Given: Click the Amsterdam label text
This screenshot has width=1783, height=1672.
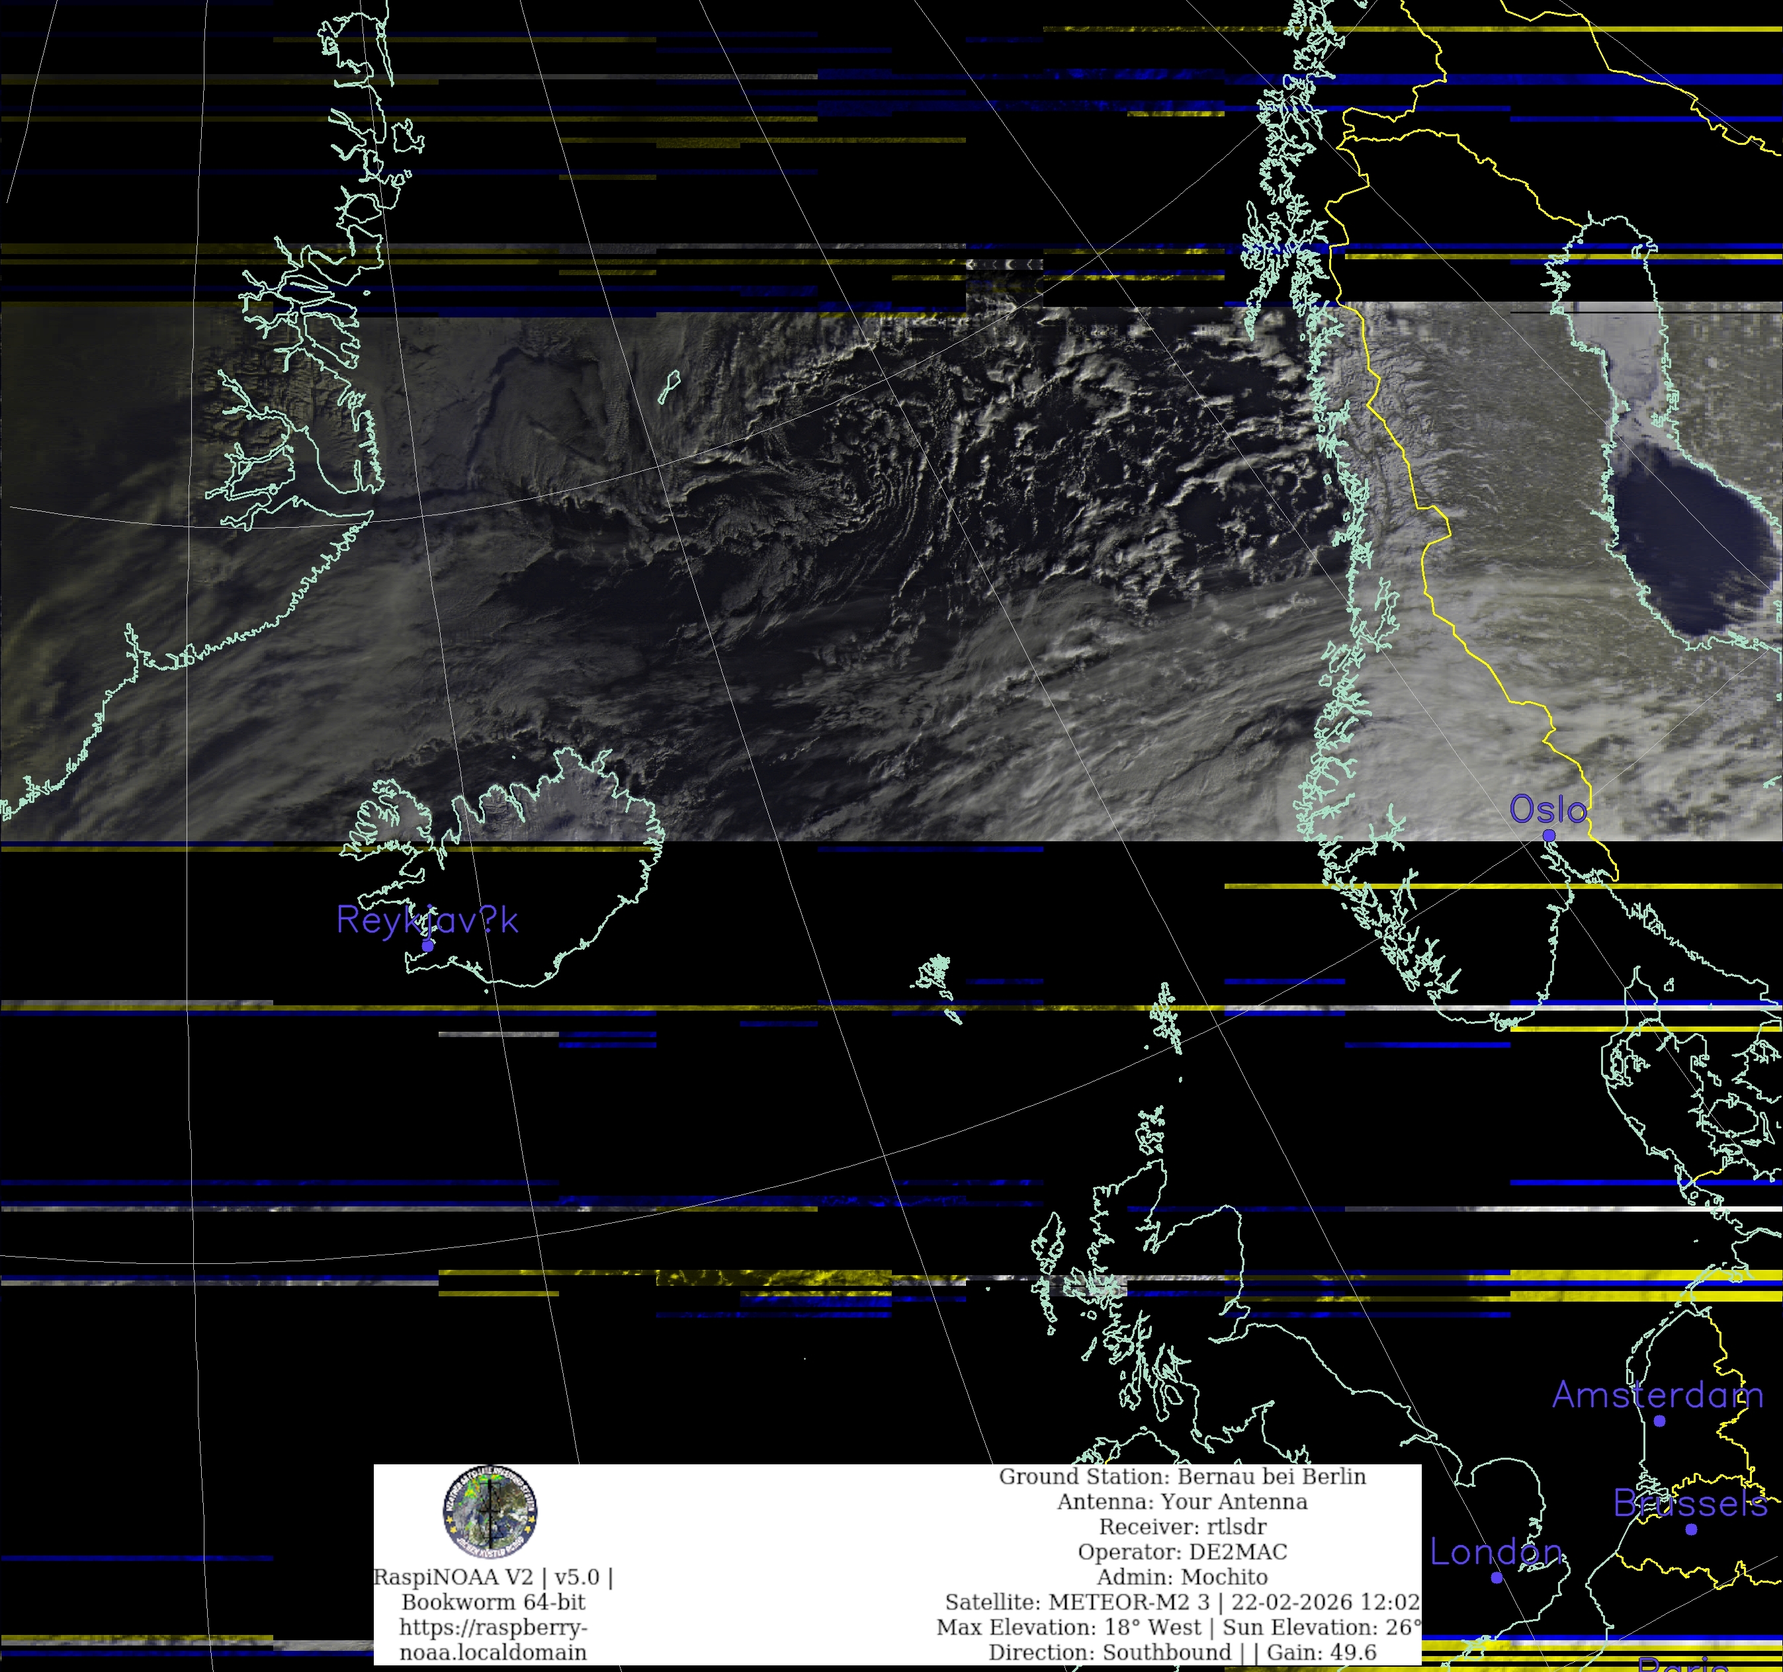Looking at the screenshot, I should [x=1657, y=1395].
